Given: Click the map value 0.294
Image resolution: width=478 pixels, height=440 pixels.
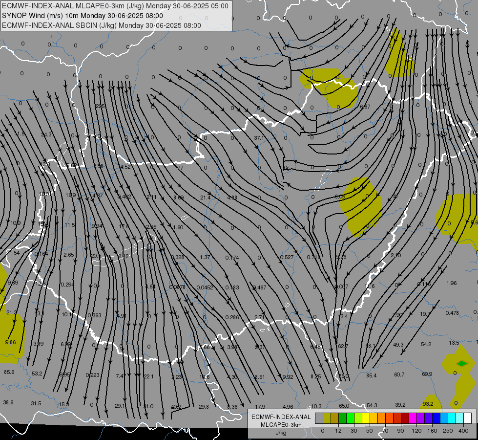Looking at the screenshot, I should tap(67, 285).
